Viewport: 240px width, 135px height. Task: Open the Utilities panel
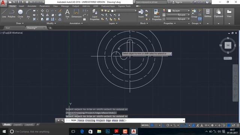[x=208, y=13]
